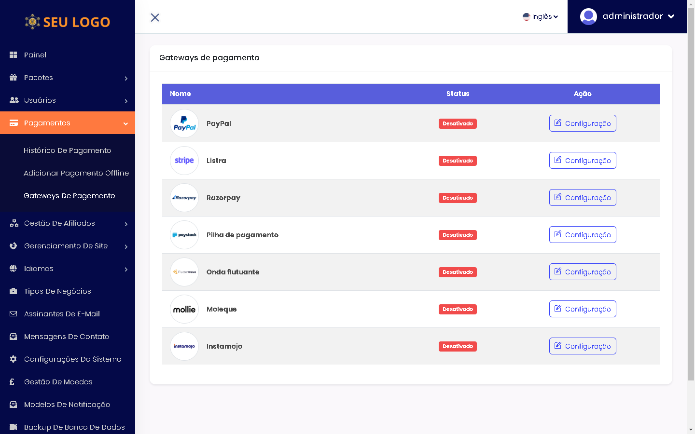The width and height of the screenshot is (695, 434).
Task: Click the Mollie logo icon
Action: [x=184, y=309]
